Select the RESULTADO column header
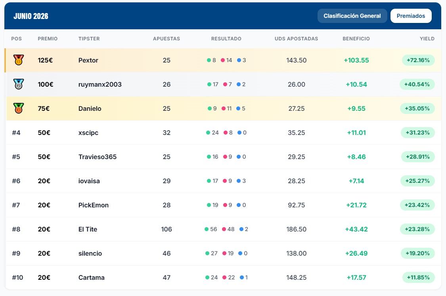Viewport: 446px width, 296px height. 226,39
